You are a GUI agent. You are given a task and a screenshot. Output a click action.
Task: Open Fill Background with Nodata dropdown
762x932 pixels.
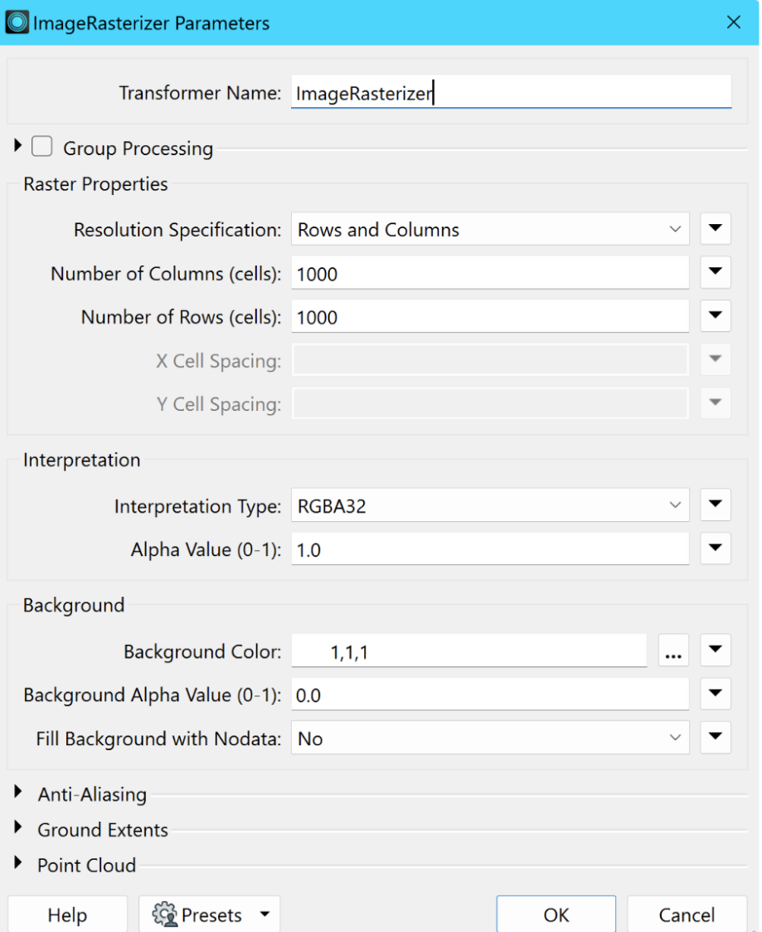(x=490, y=738)
